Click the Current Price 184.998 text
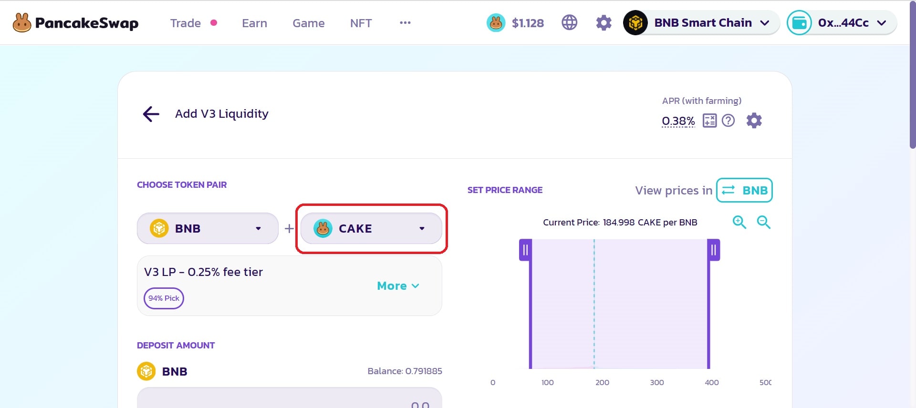 (620, 222)
